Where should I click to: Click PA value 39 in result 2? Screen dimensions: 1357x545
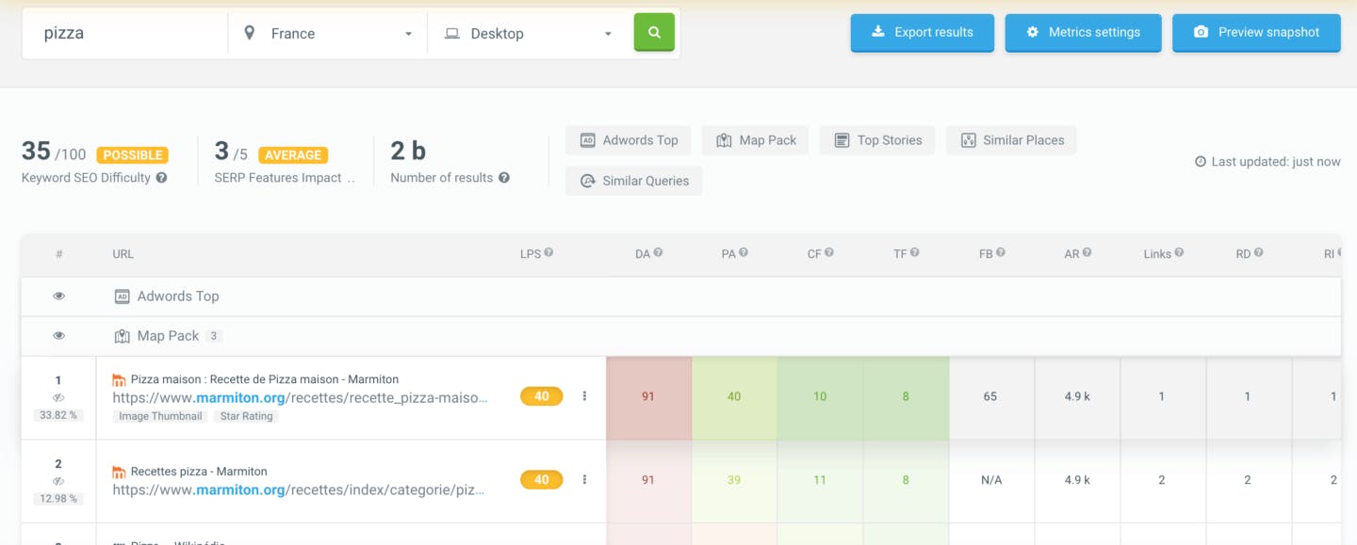click(x=734, y=480)
